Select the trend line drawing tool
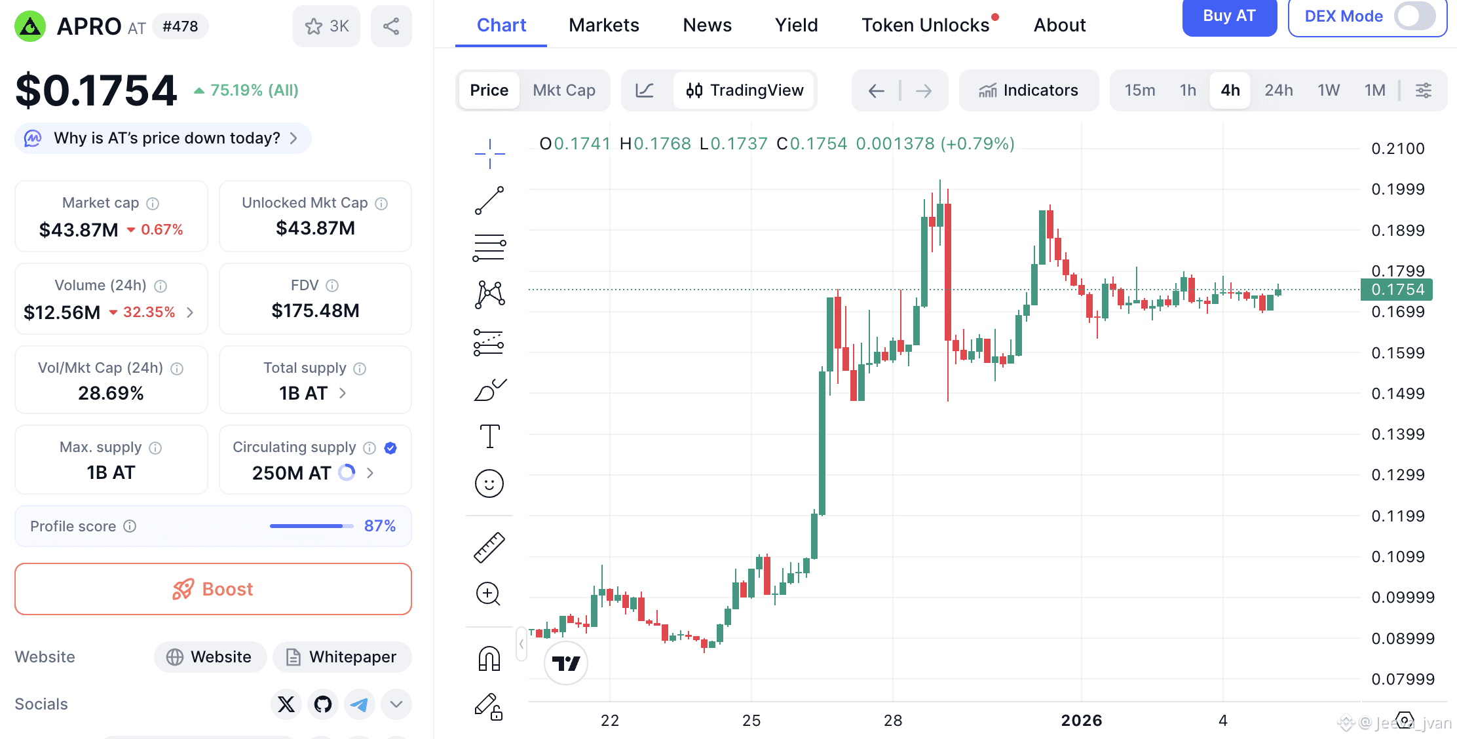Image resolution: width=1457 pixels, height=739 pixels. 489,200
